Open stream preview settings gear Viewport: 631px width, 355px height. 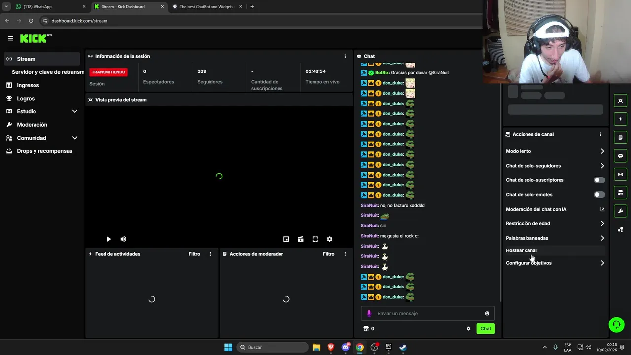click(x=330, y=239)
